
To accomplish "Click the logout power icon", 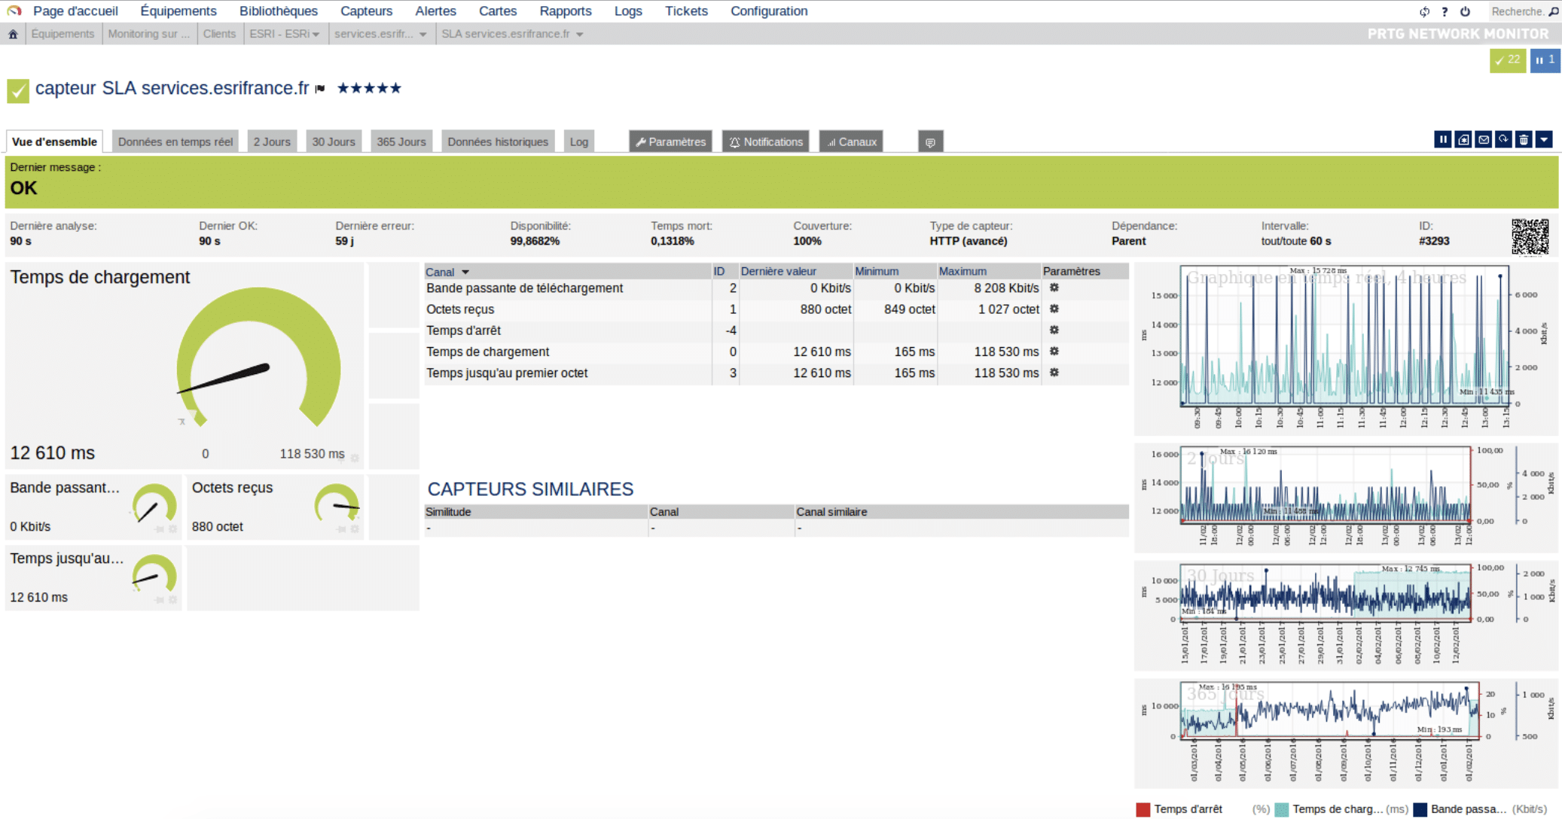I will [x=1465, y=11].
